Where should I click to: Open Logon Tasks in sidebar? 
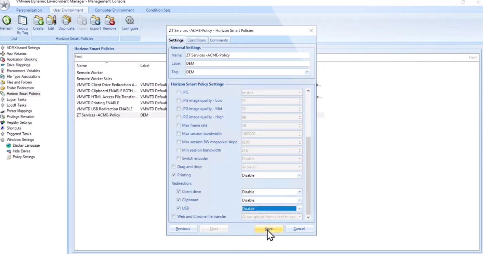(x=16, y=99)
